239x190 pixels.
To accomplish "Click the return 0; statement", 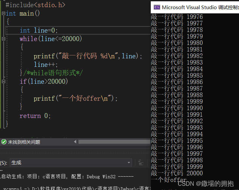I will 35,116.
